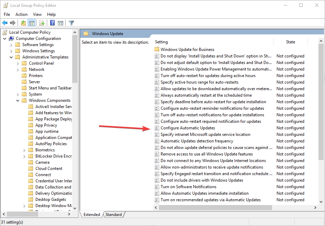Click the policy icon beside Configure Automatic Updates
The height and width of the screenshot is (226, 325).
click(157, 128)
